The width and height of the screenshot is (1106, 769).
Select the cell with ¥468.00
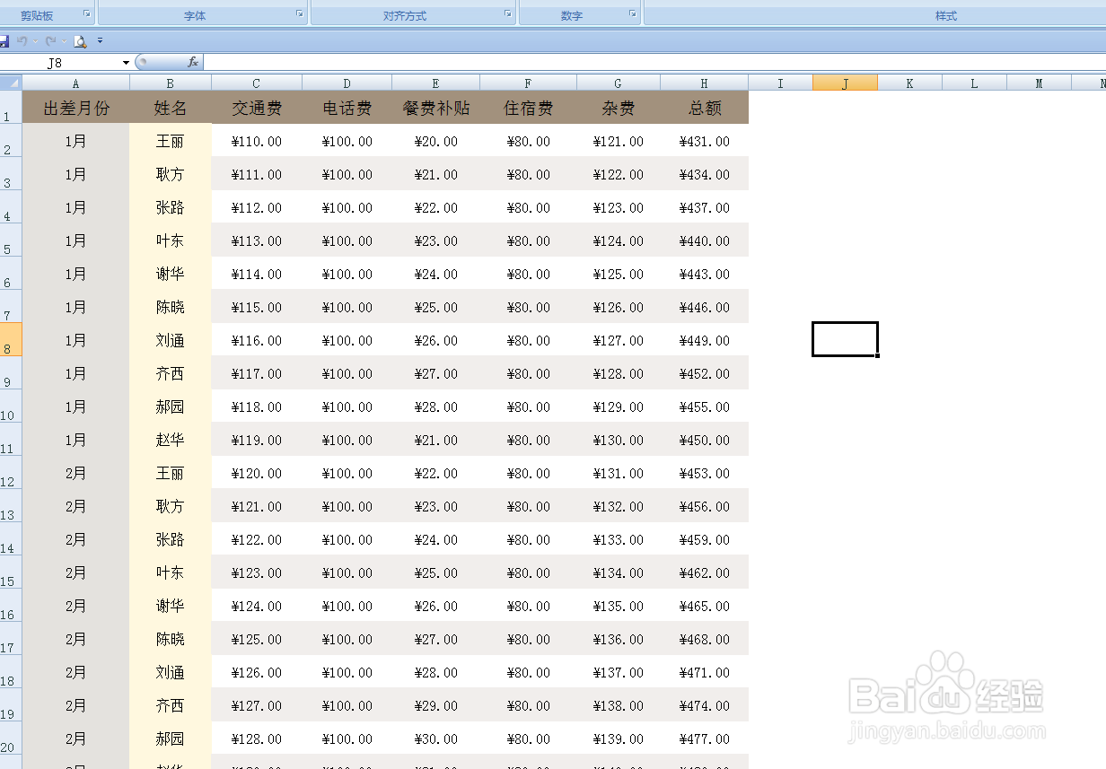[x=705, y=639]
